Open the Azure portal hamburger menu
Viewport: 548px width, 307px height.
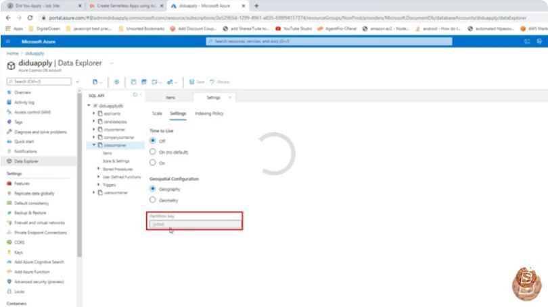coord(8,41)
